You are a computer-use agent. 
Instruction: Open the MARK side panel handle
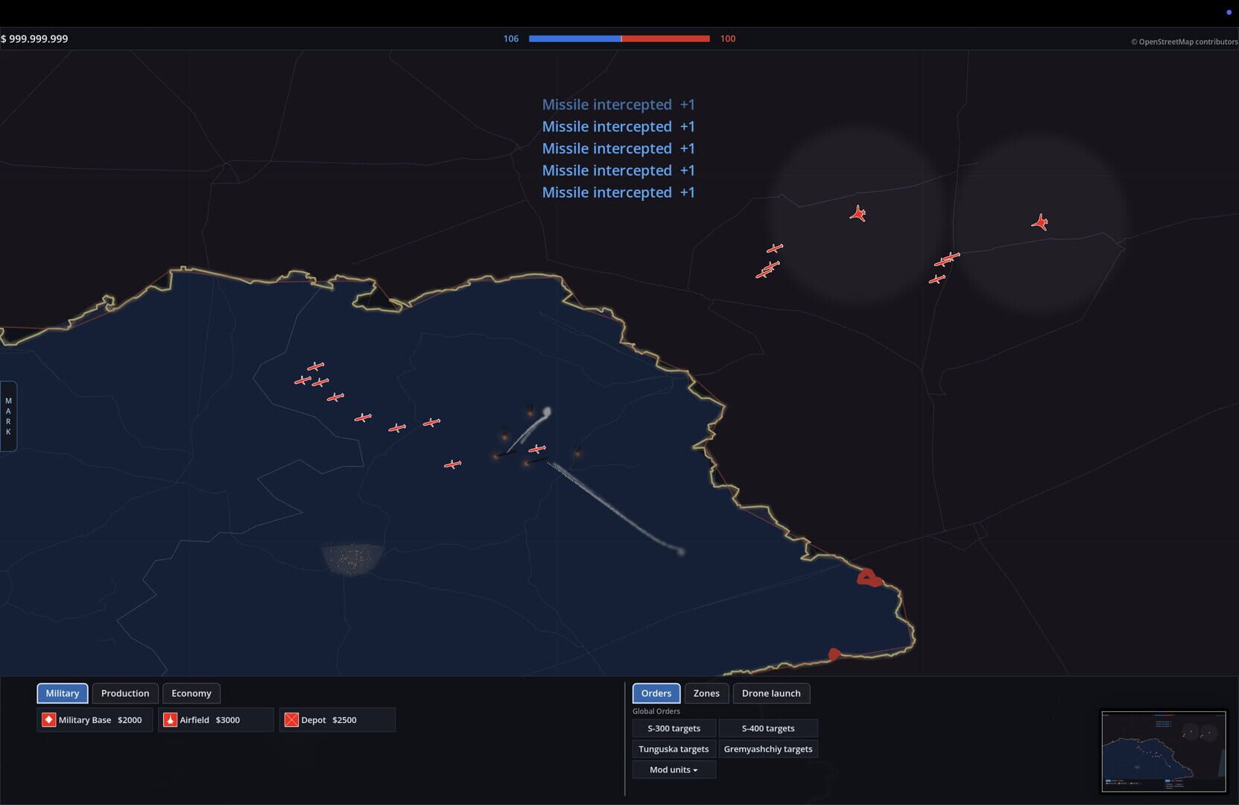pyautogui.click(x=8, y=416)
